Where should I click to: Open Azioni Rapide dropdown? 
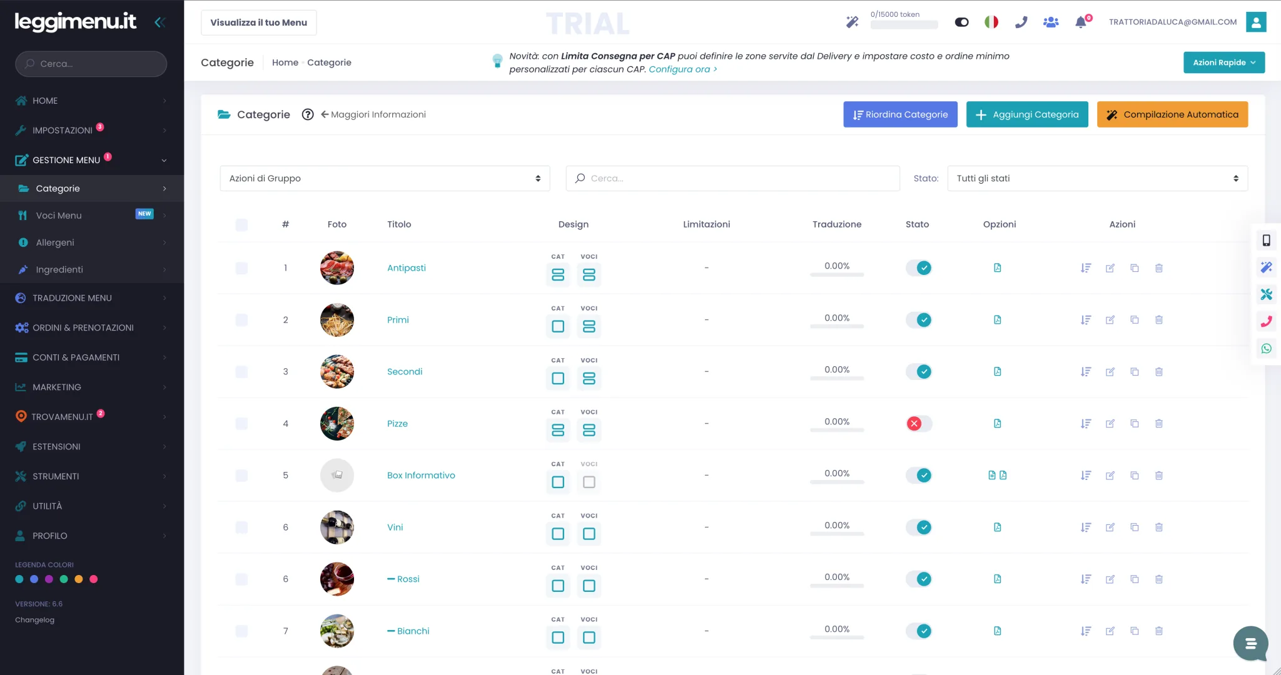pyautogui.click(x=1223, y=62)
